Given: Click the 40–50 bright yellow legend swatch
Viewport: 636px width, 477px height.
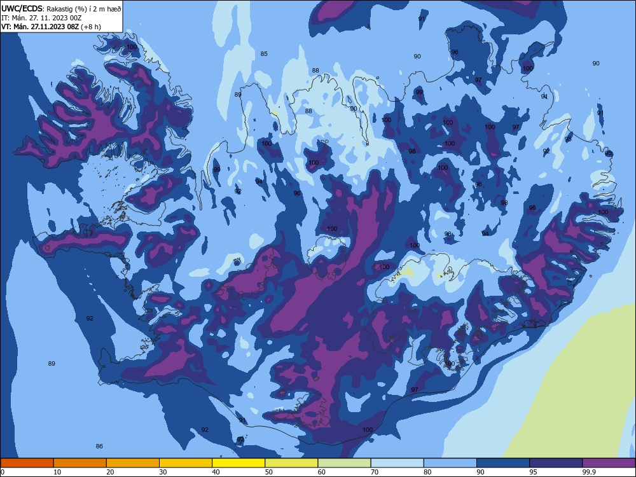Looking at the screenshot, I should pos(238,463).
